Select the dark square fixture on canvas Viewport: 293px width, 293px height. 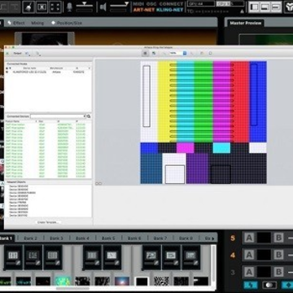pos(221,174)
